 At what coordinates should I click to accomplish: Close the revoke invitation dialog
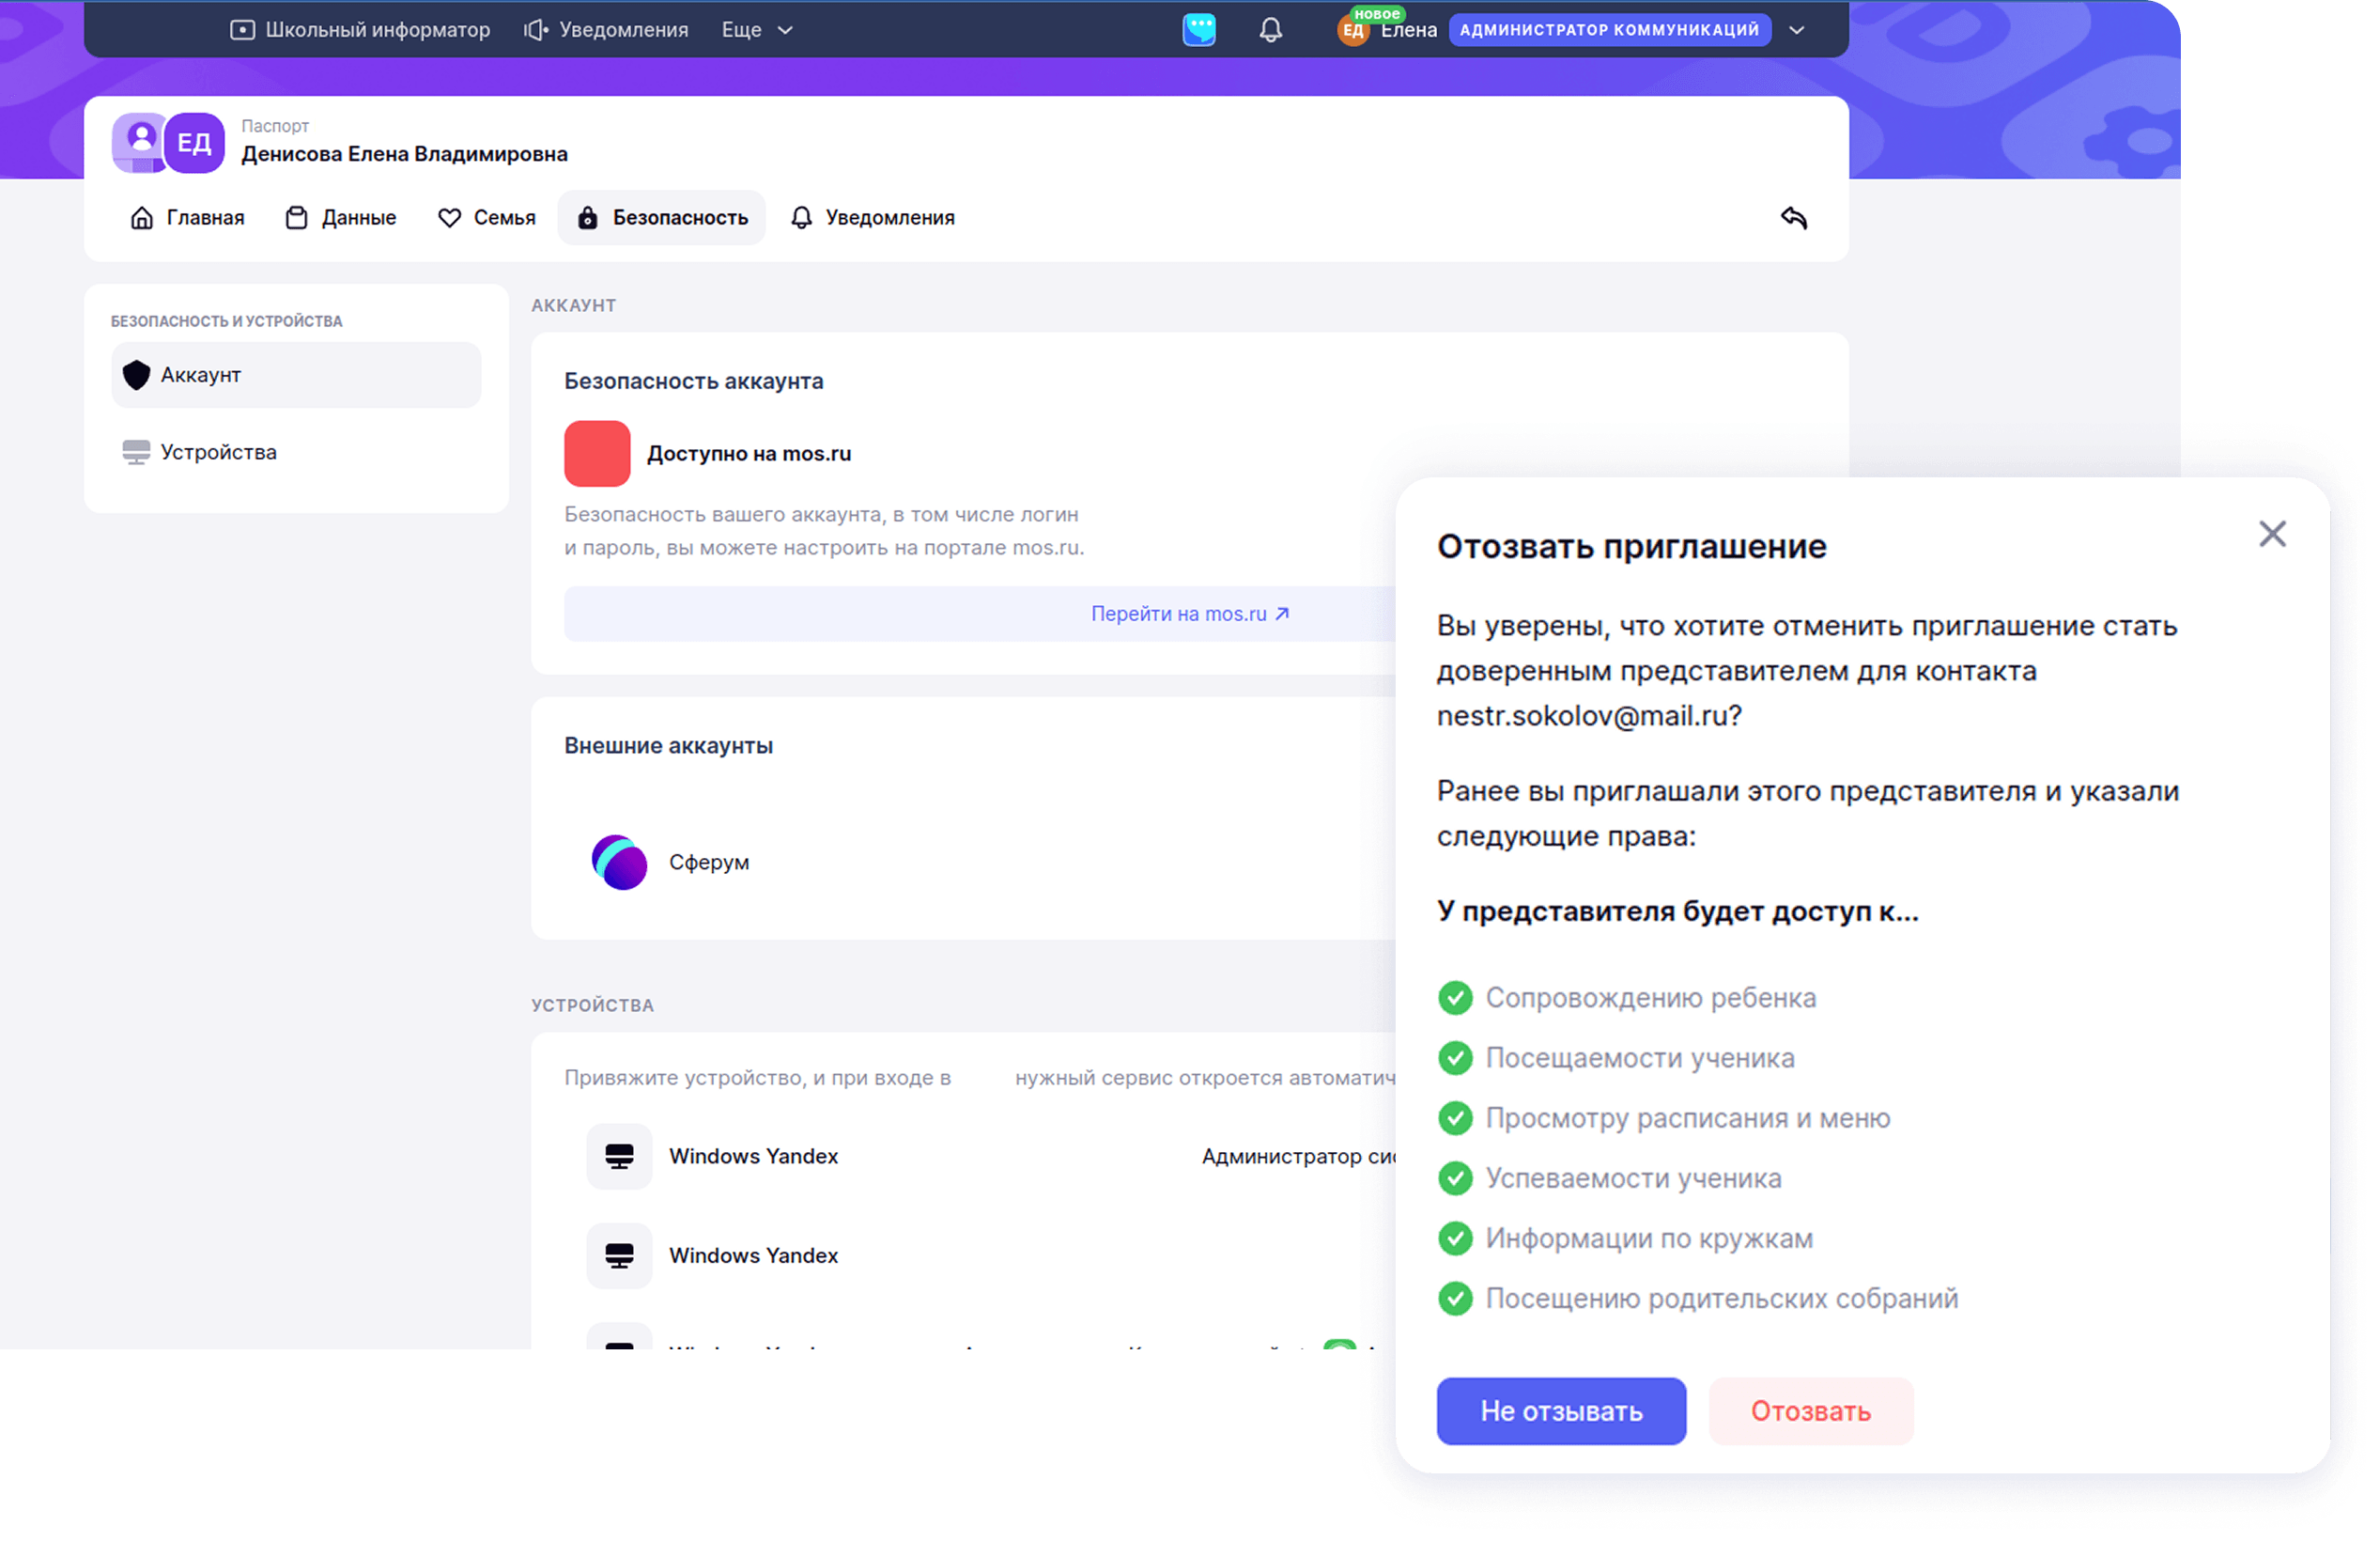(x=2272, y=534)
